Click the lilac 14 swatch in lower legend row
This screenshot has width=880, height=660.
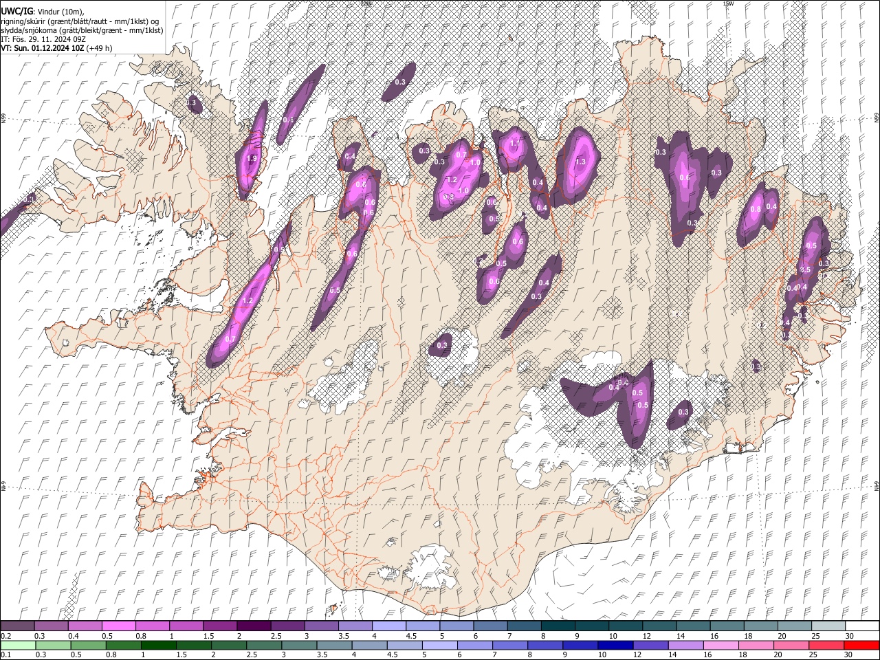coord(686,645)
